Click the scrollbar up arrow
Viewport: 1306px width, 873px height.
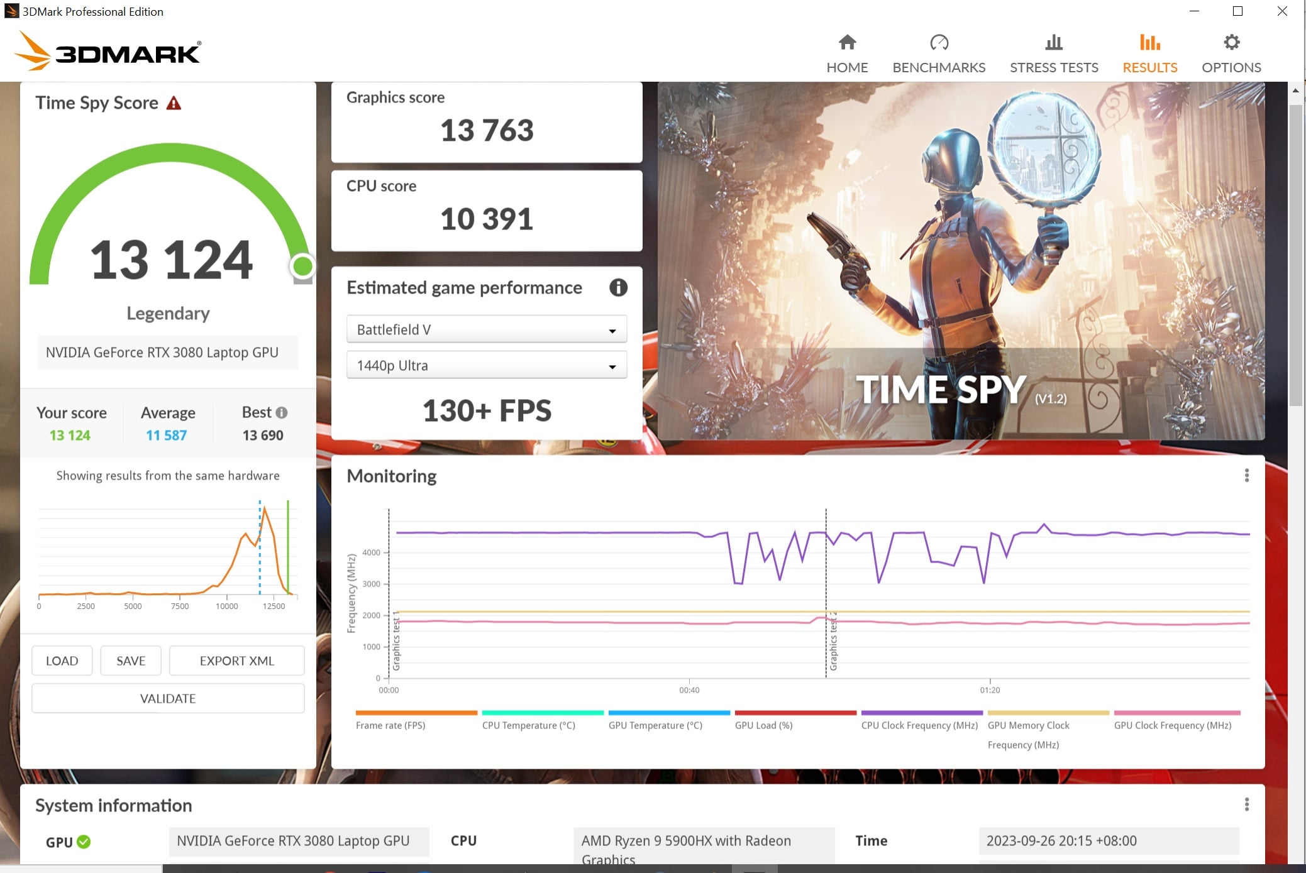tap(1295, 91)
